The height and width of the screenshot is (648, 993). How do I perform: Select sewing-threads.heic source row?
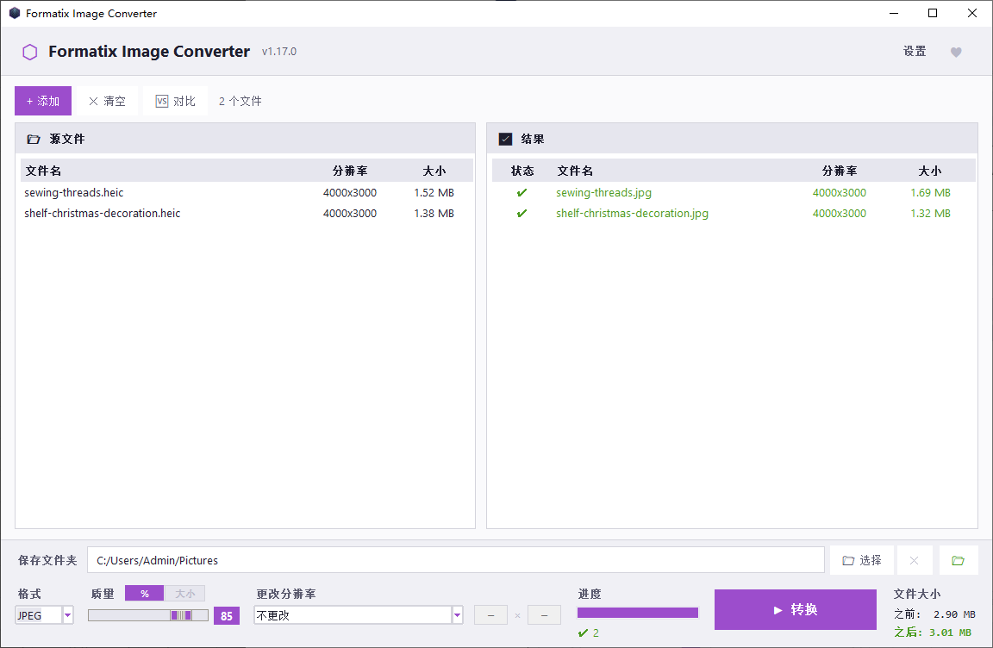[247, 192]
